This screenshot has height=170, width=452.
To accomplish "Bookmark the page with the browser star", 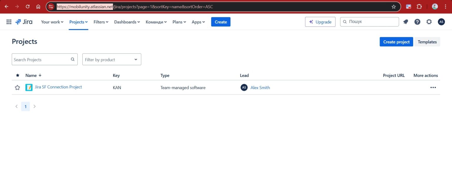I will coord(394,6).
